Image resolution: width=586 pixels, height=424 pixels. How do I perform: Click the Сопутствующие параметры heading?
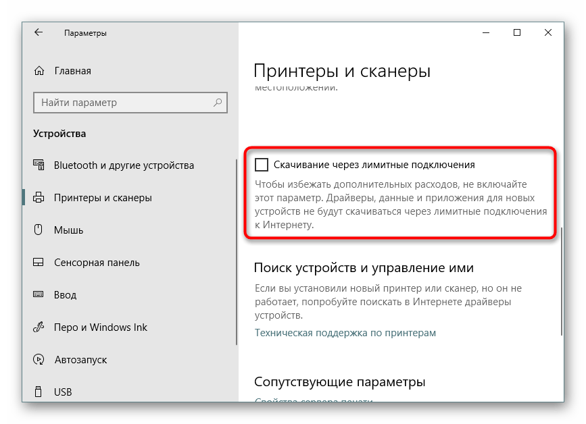[x=340, y=382]
